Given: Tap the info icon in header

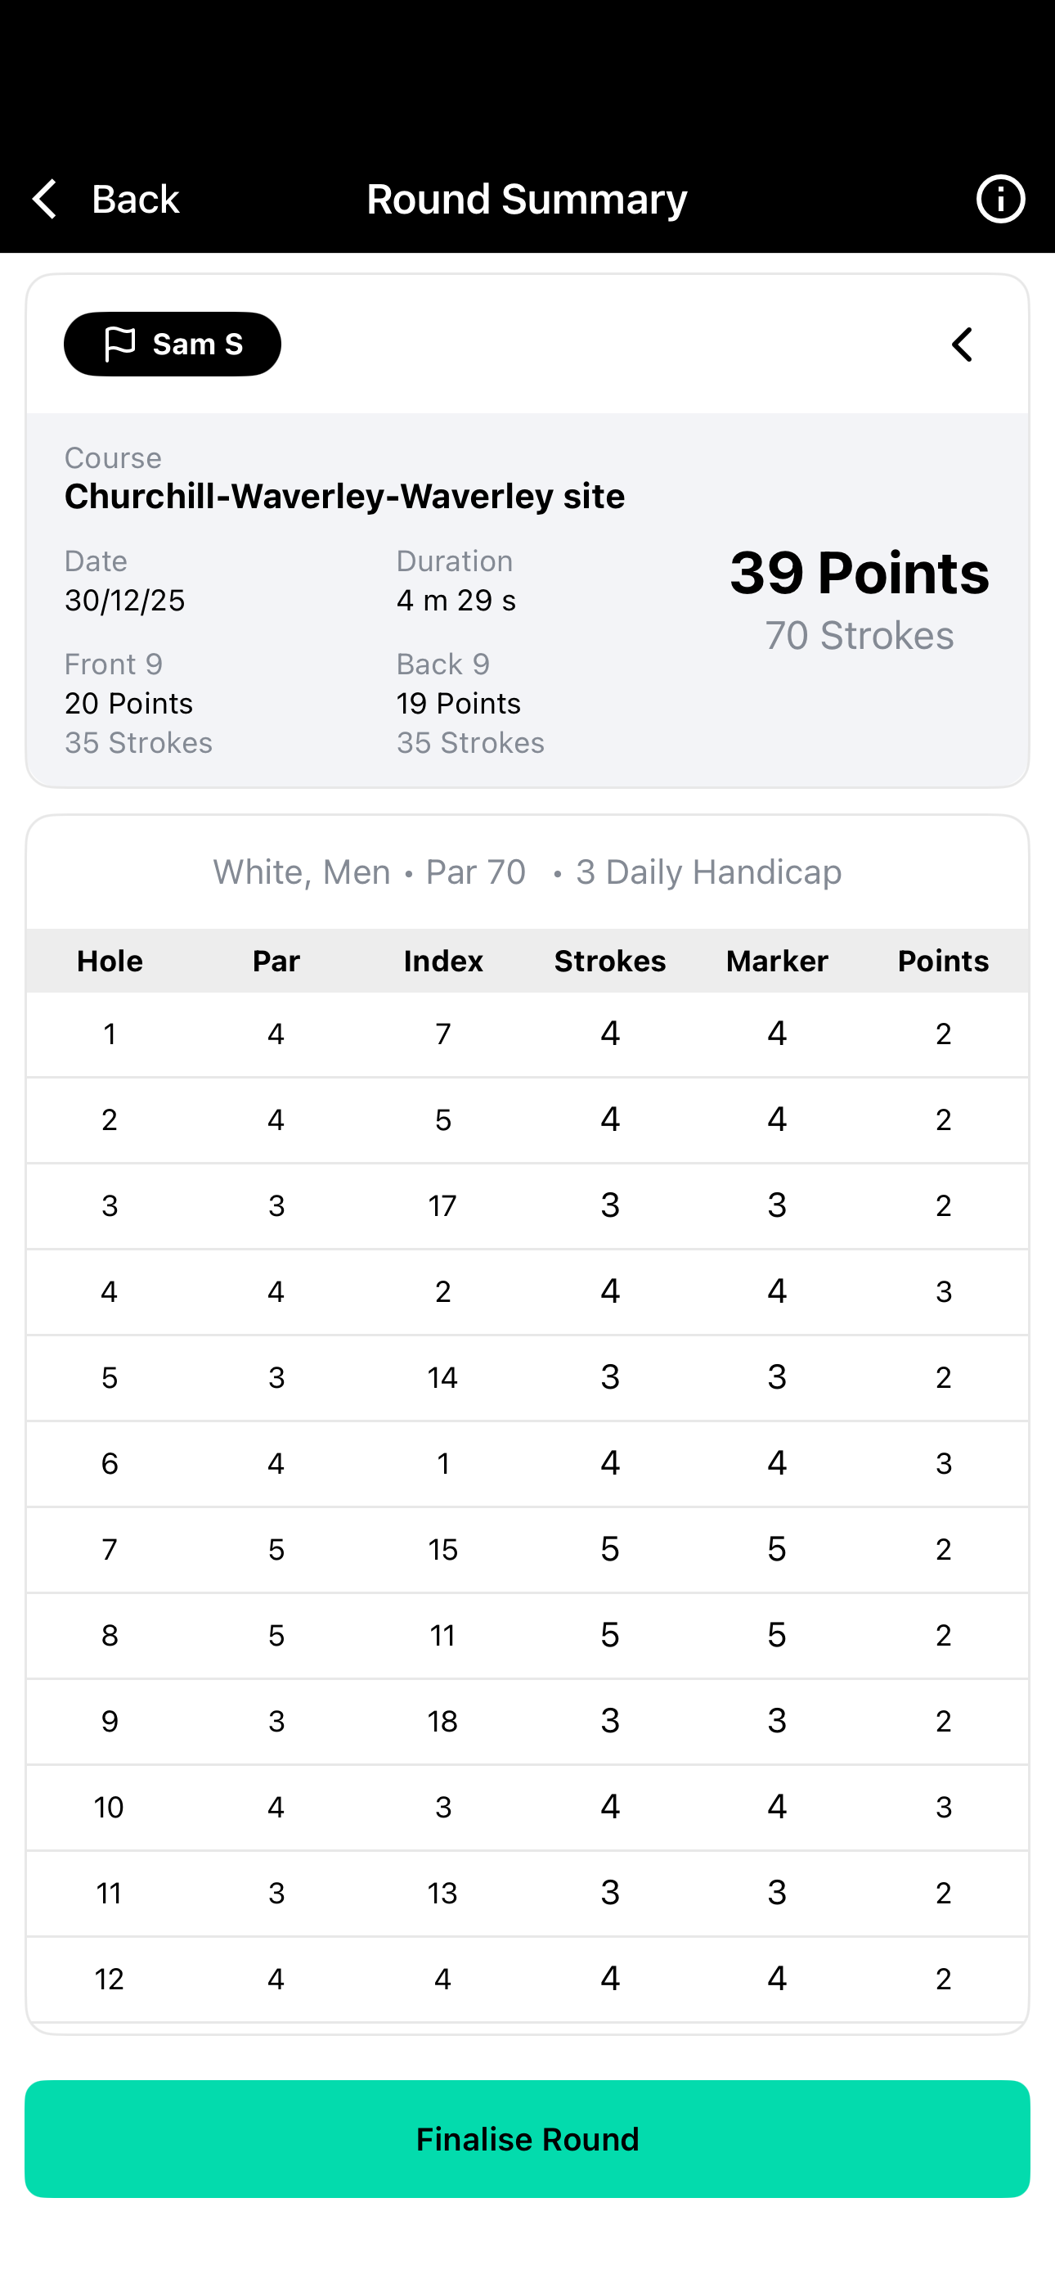Looking at the screenshot, I should point(1000,198).
